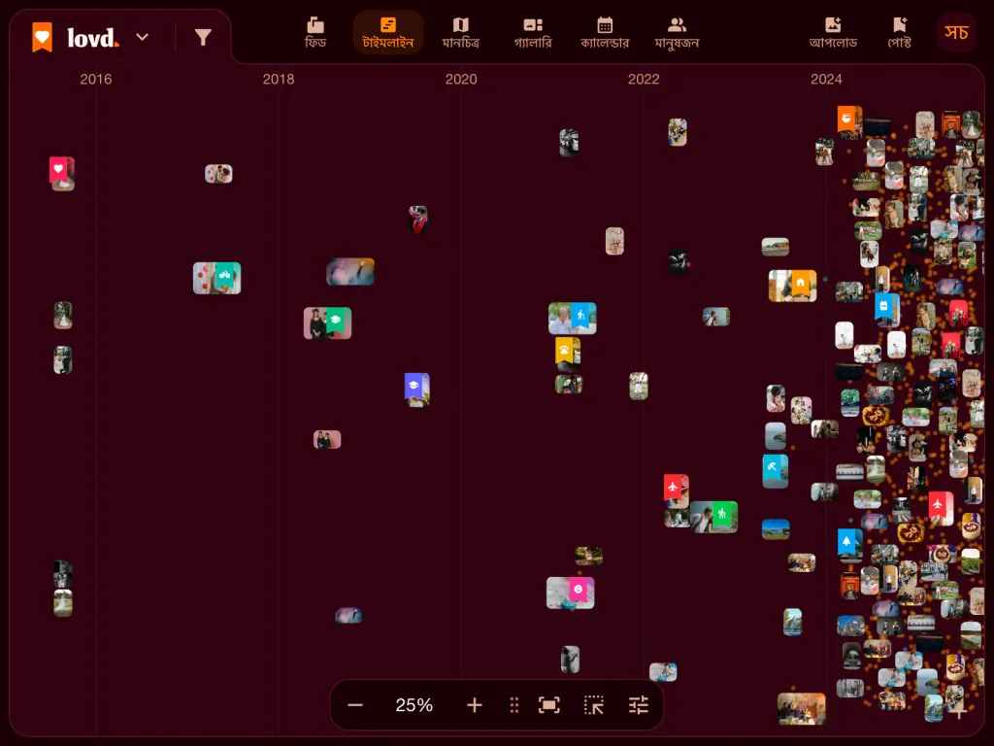Open the sliders settings icon in zoom toolbar
Image resolution: width=994 pixels, height=746 pixels.
(x=639, y=705)
